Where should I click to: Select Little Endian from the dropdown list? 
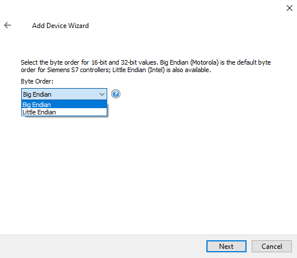click(x=64, y=112)
